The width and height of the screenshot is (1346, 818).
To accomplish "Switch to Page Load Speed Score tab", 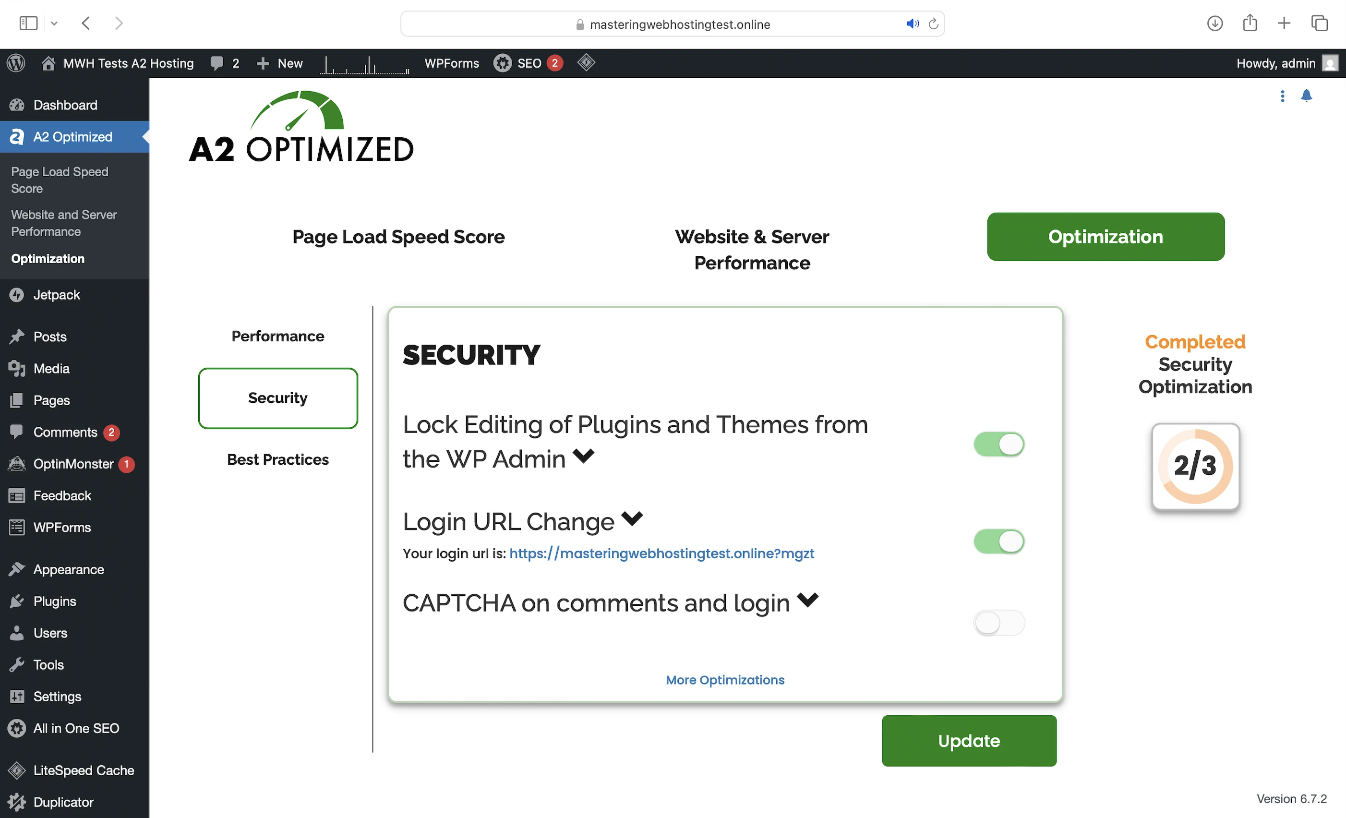I will click(x=398, y=237).
